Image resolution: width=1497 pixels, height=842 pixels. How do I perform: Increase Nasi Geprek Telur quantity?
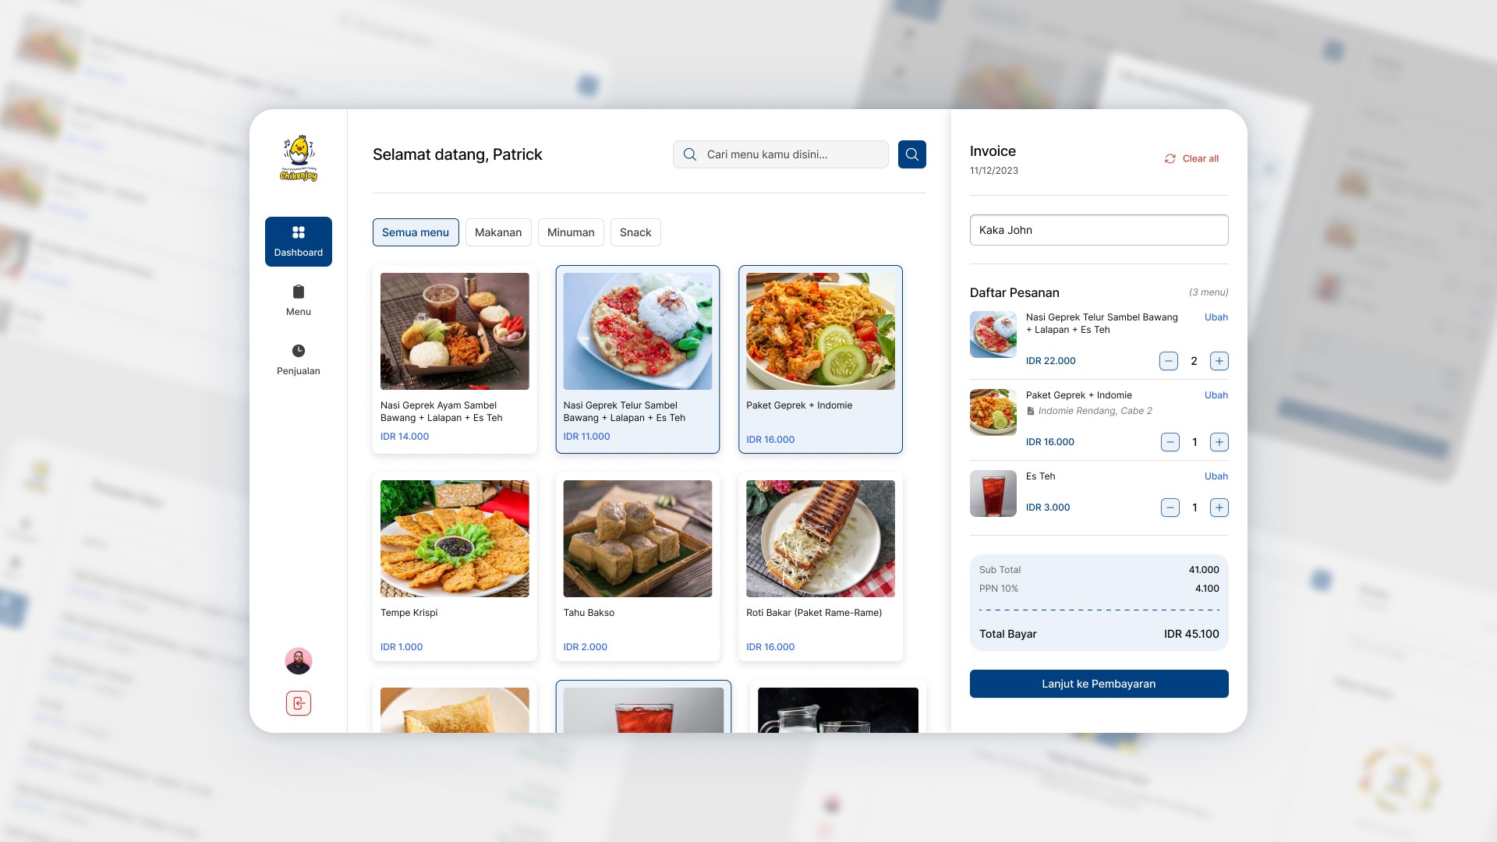coord(1219,361)
